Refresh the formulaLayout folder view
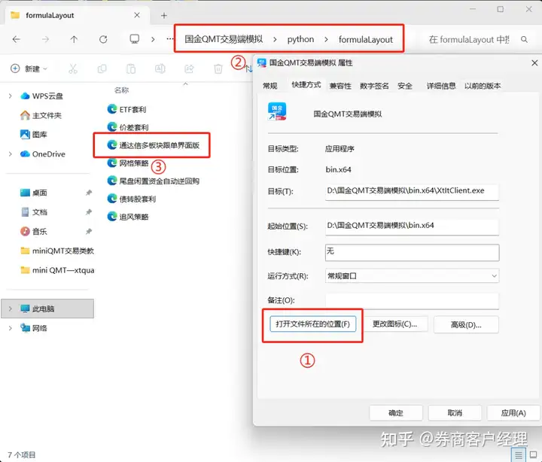 tap(103, 39)
